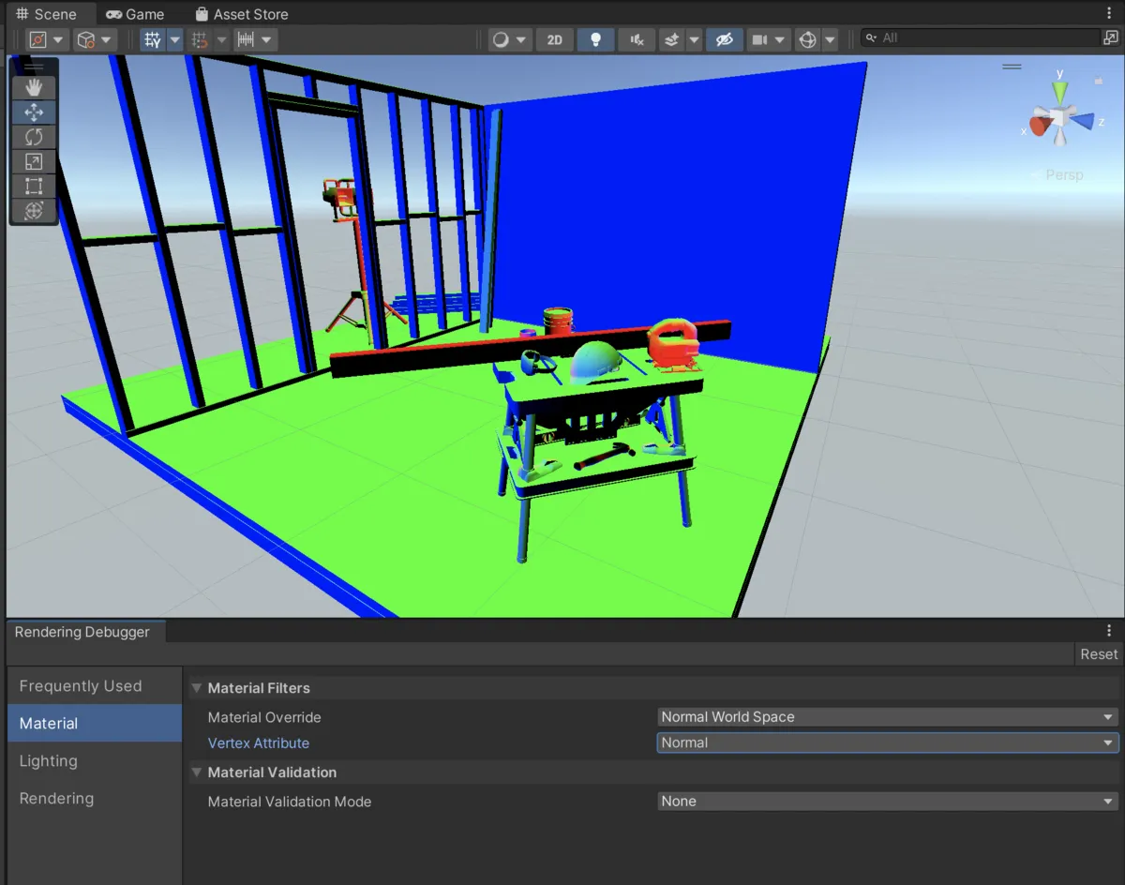Select the Rect transform tool
The width and height of the screenshot is (1125, 885).
coord(34,186)
